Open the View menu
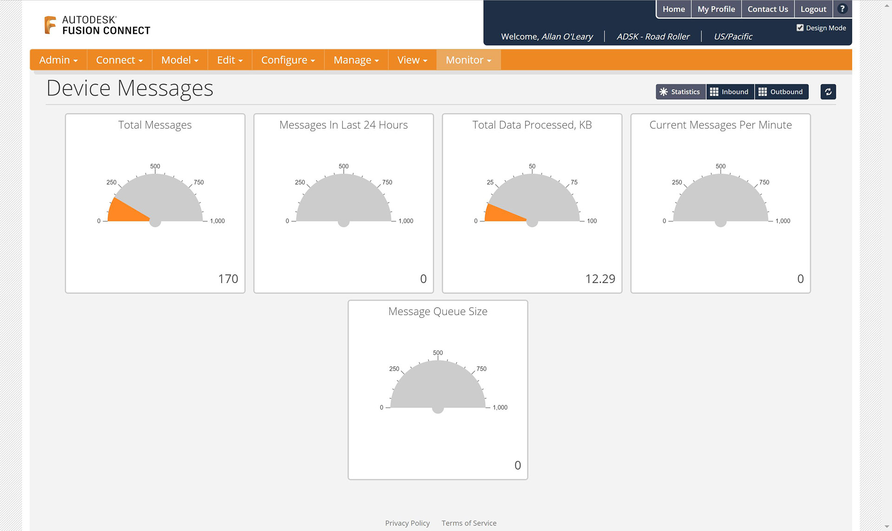The width and height of the screenshot is (892, 531). tap(412, 60)
